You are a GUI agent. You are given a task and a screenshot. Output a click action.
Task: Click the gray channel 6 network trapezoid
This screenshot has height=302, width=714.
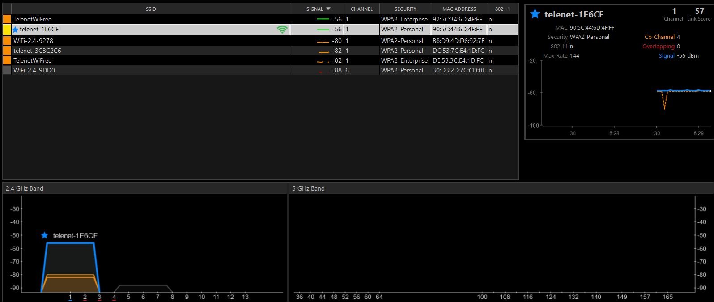click(143, 289)
